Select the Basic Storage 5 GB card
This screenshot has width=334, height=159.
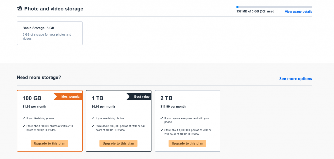coord(50,33)
